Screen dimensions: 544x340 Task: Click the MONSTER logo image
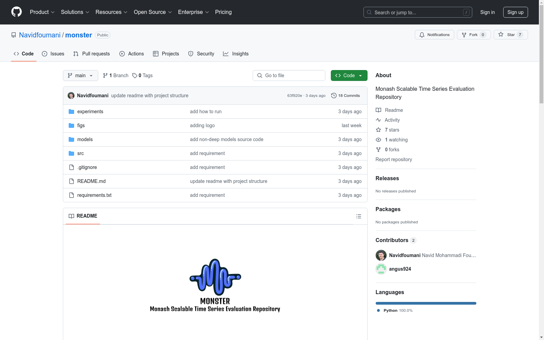tap(215, 285)
